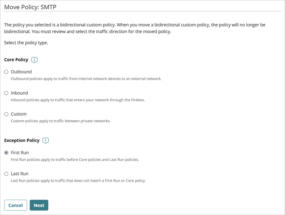The width and height of the screenshot is (285, 215).
Task: Click the Custom label text
Action: pyautogui.click(x=19, y=114)
